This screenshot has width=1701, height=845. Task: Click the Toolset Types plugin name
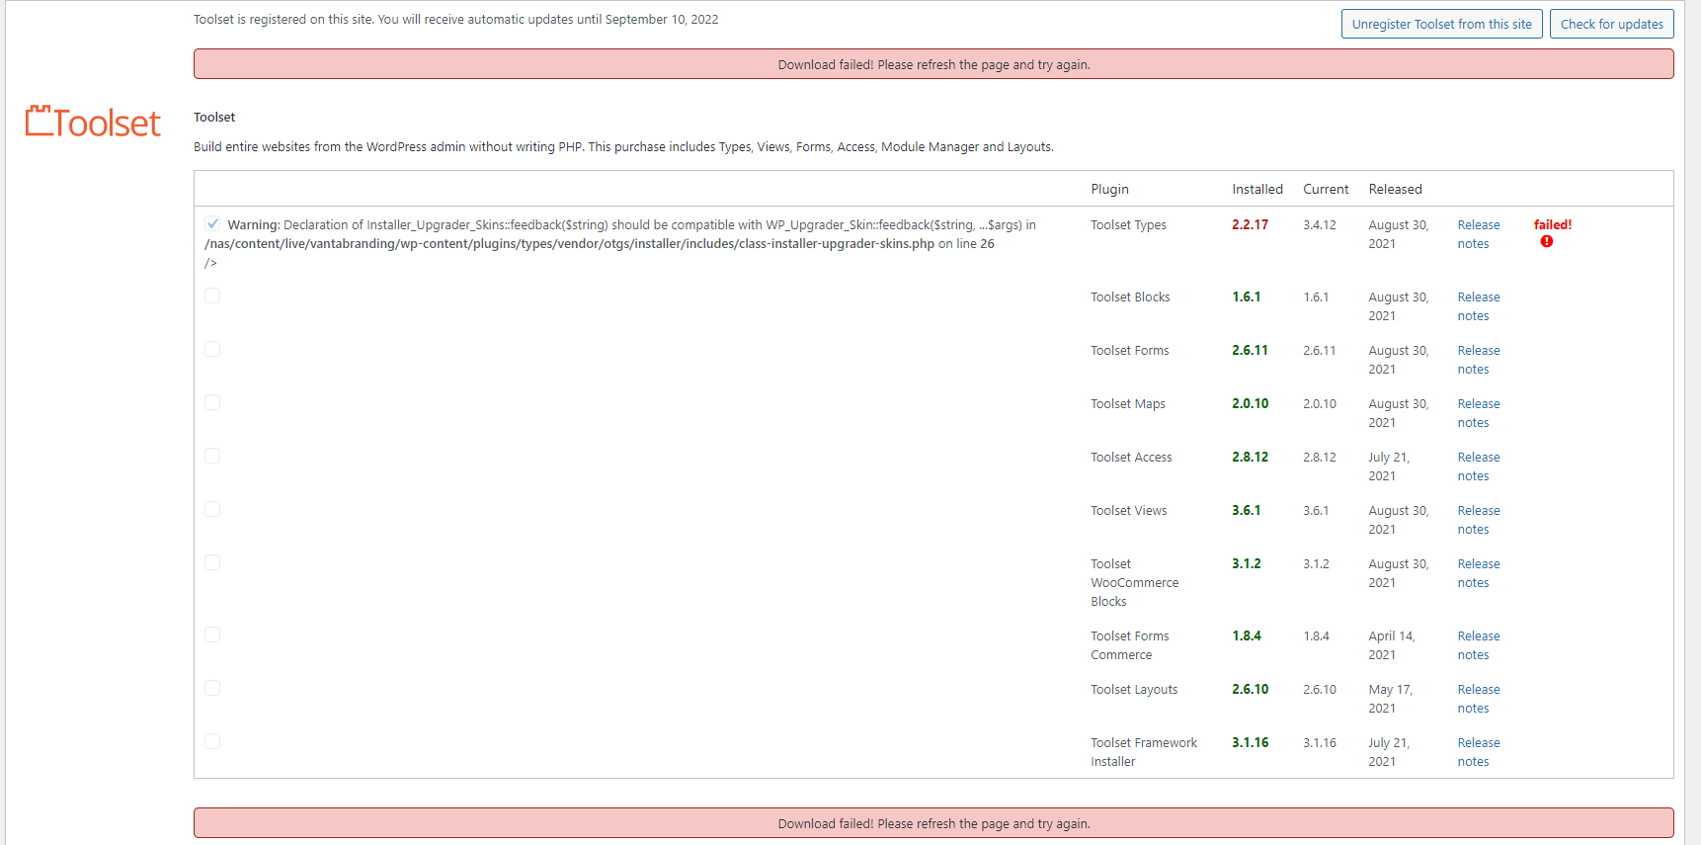(1128, 225)
